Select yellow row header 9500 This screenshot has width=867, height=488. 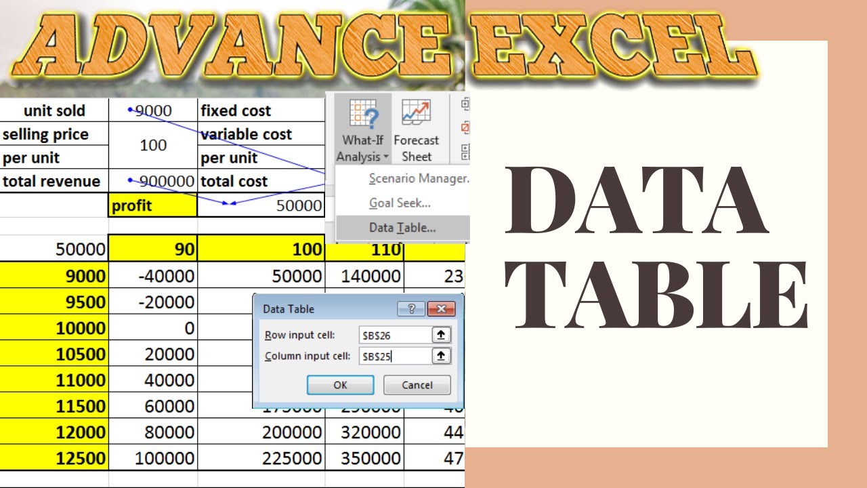[54, 302]
